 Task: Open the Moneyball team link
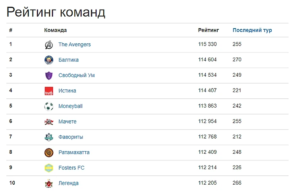(70, 106)
